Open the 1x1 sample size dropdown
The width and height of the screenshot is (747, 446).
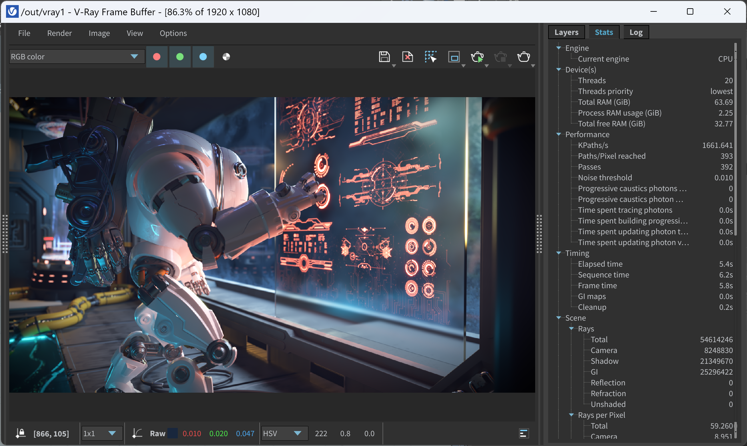click(102, 433)
